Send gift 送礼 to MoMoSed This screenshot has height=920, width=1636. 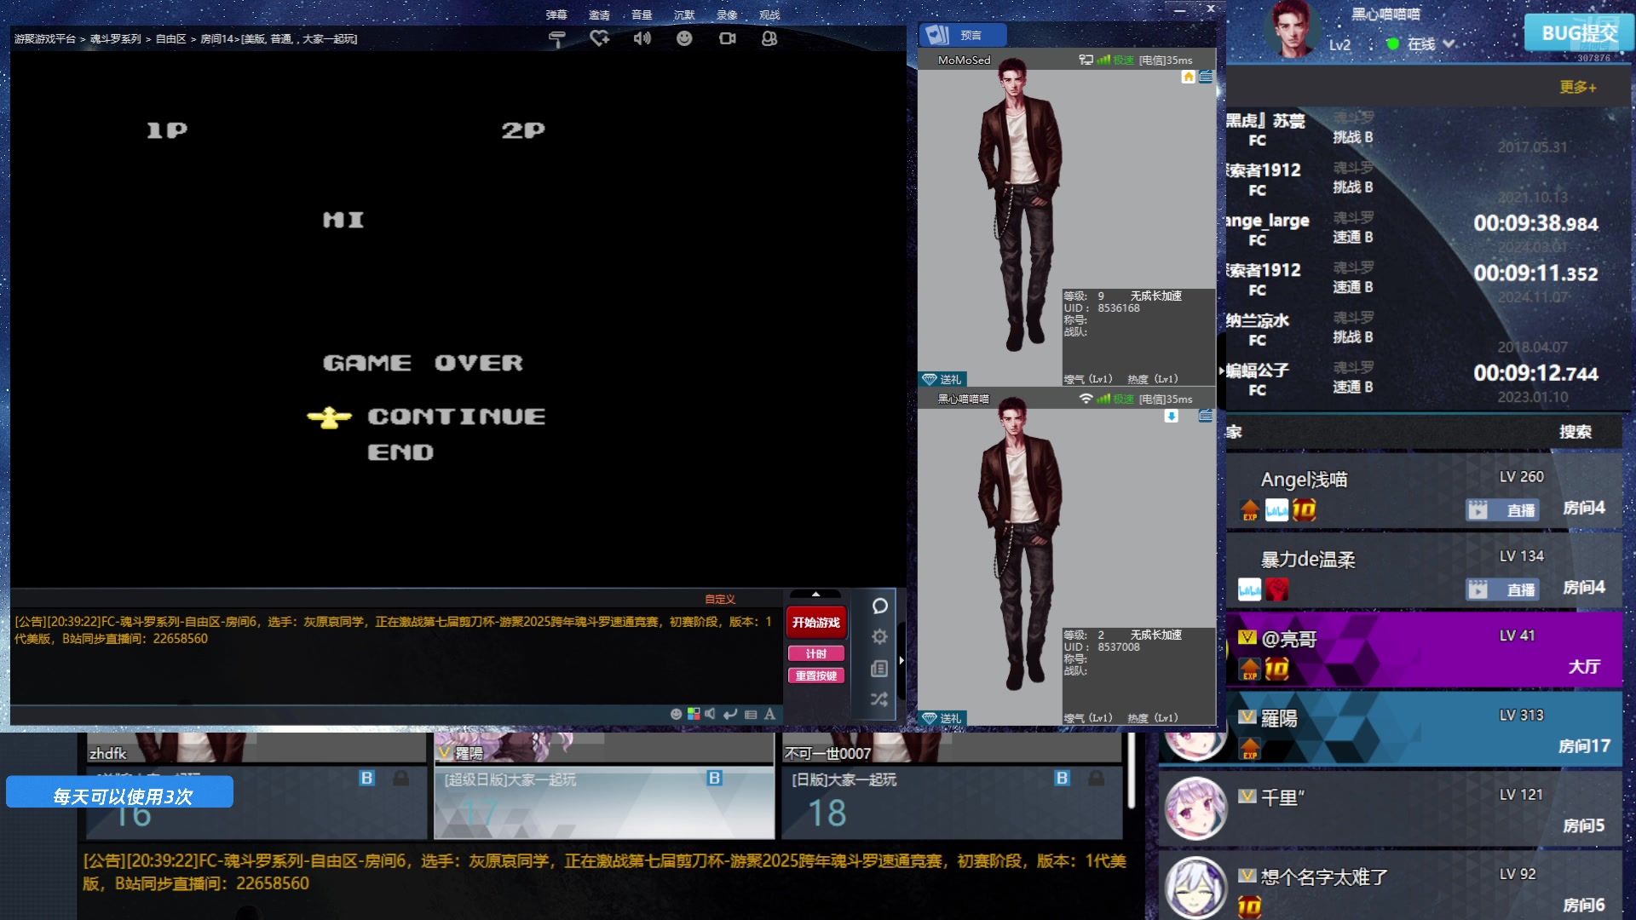click(x=942, y=379)
